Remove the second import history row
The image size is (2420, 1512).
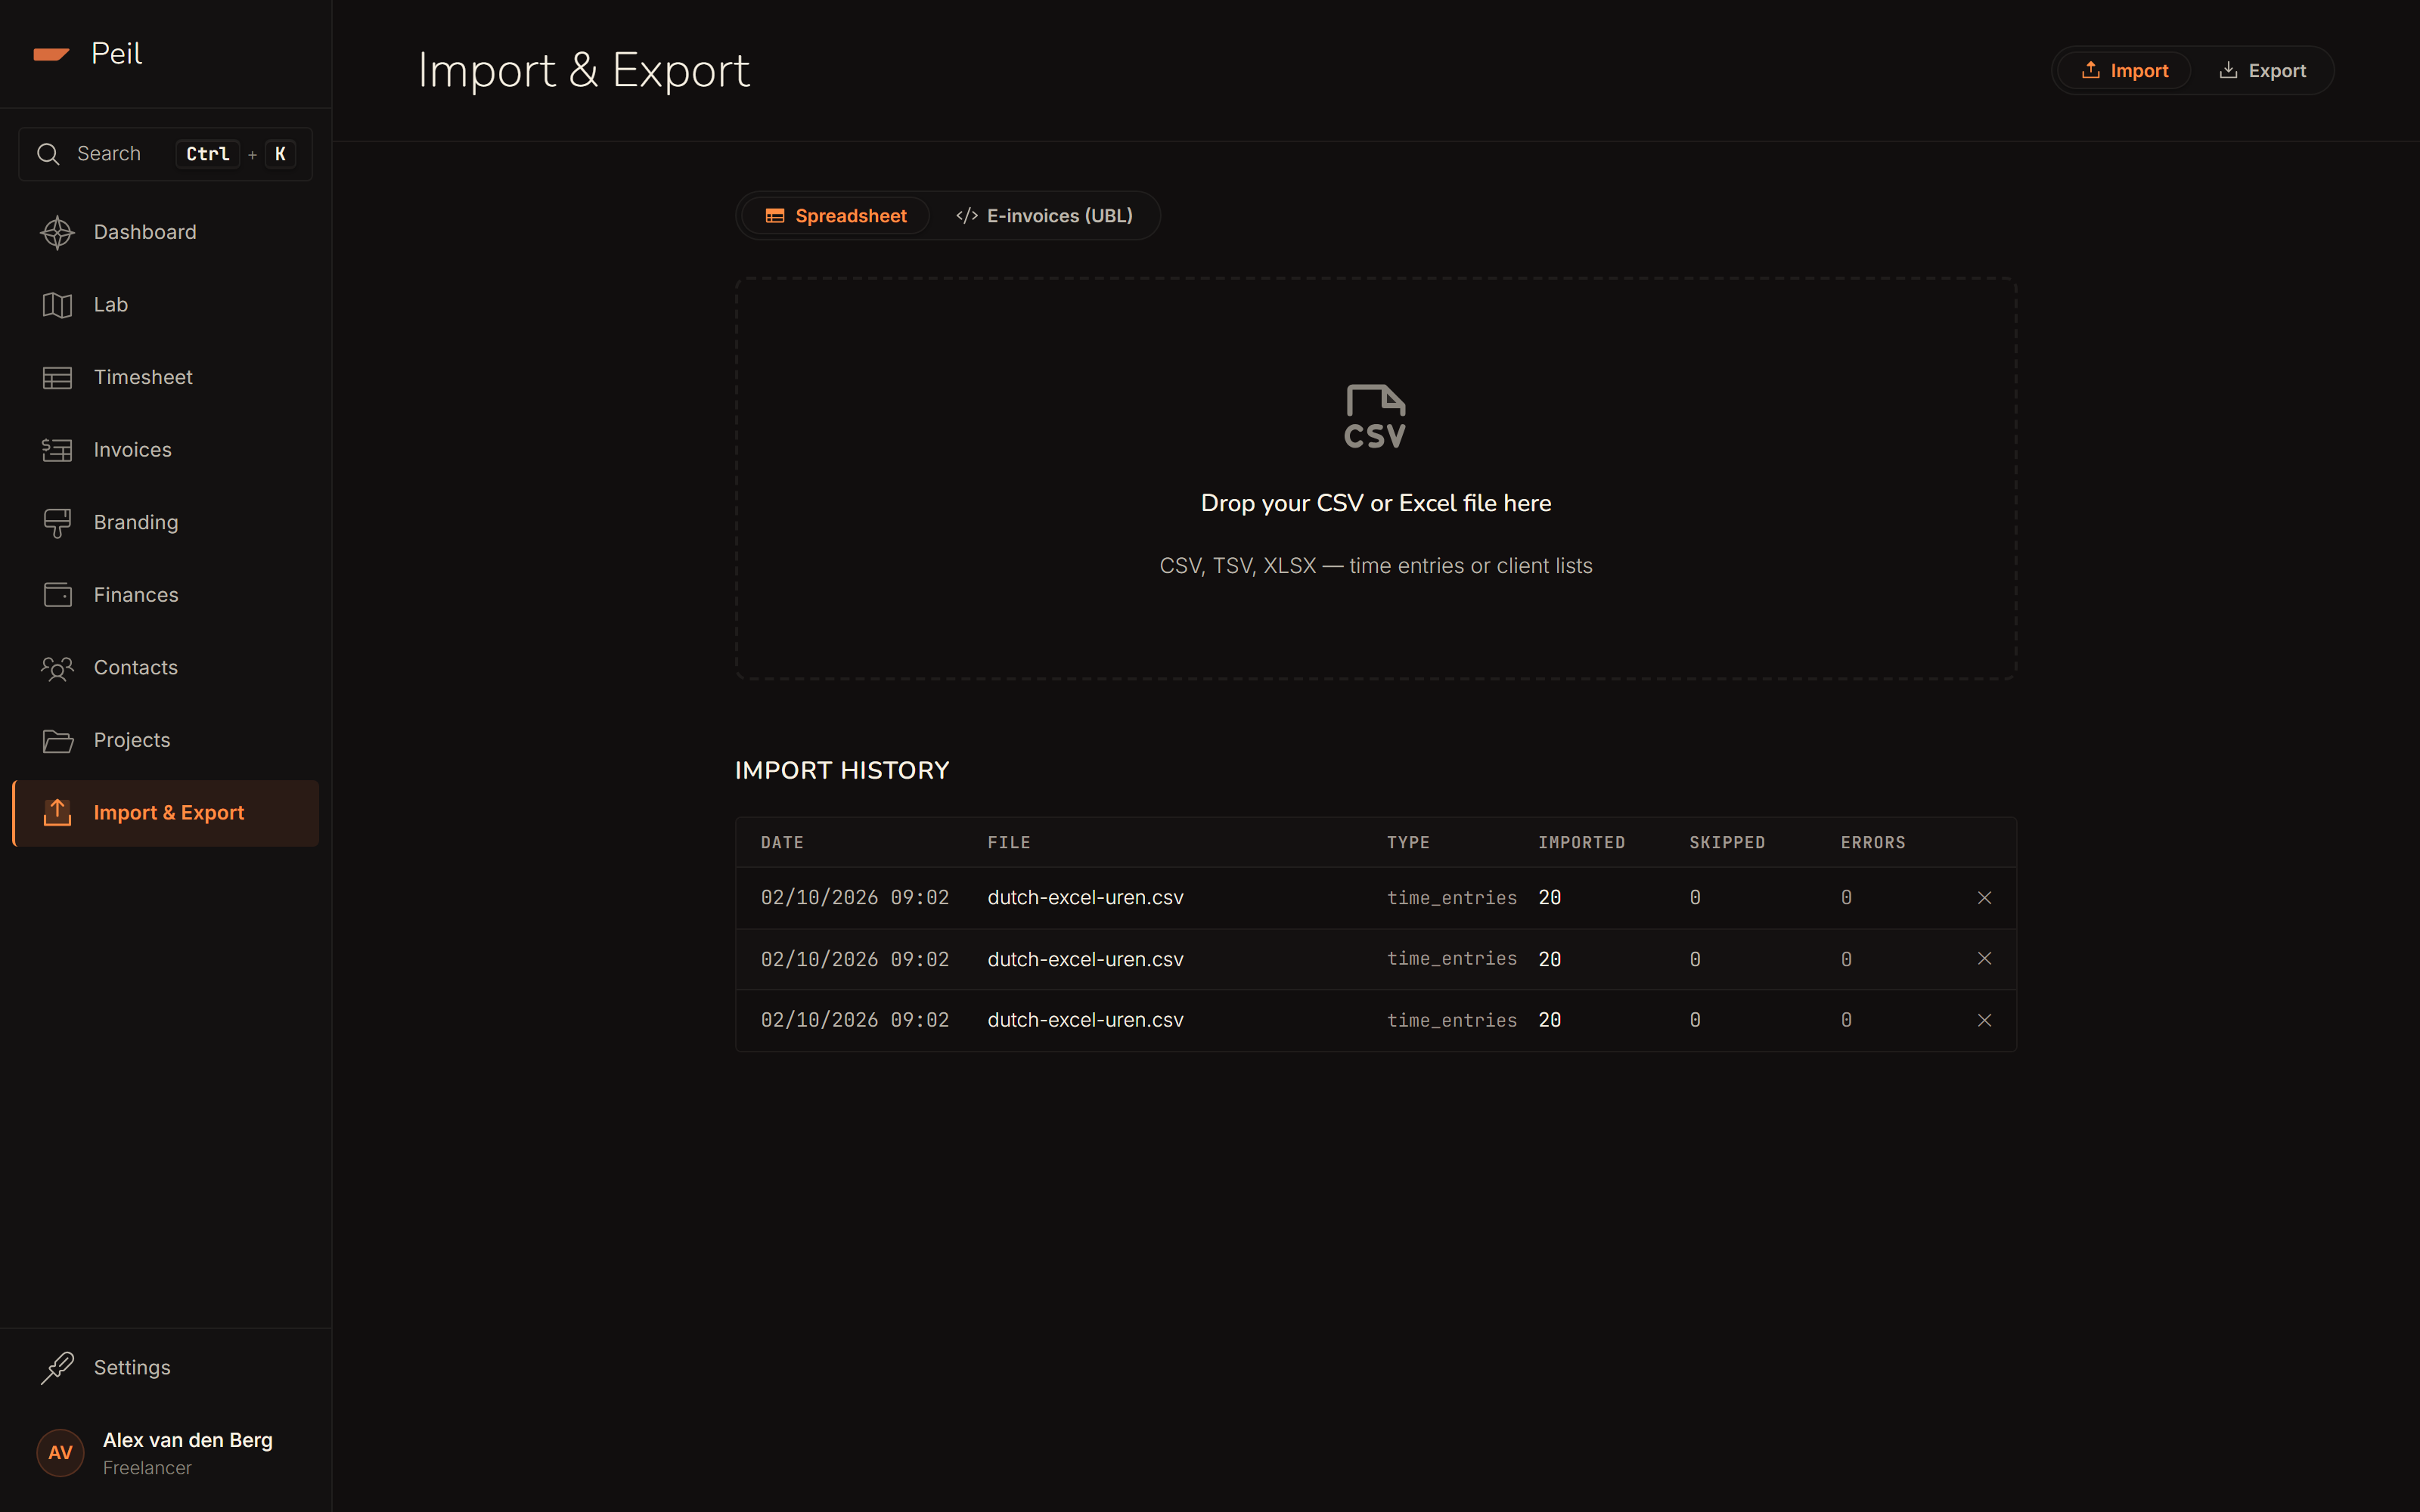[1984, 959]
